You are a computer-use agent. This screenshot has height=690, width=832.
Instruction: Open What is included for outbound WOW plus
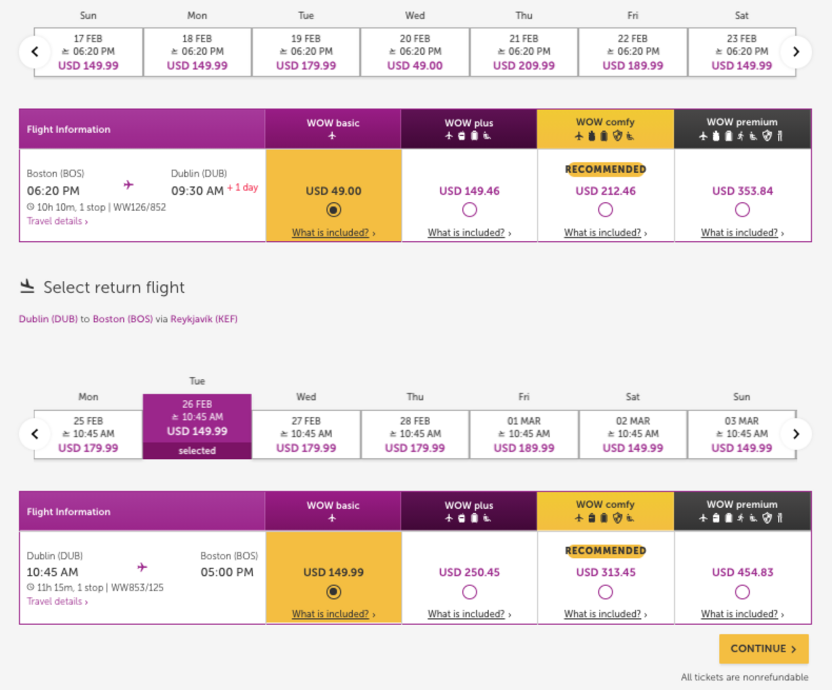pyautogui.click(x=469, y=233)
